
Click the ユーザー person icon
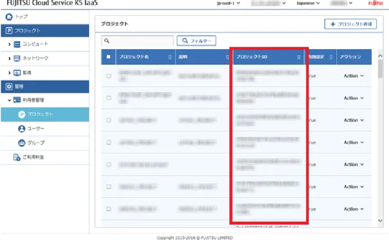coord(22,129)
